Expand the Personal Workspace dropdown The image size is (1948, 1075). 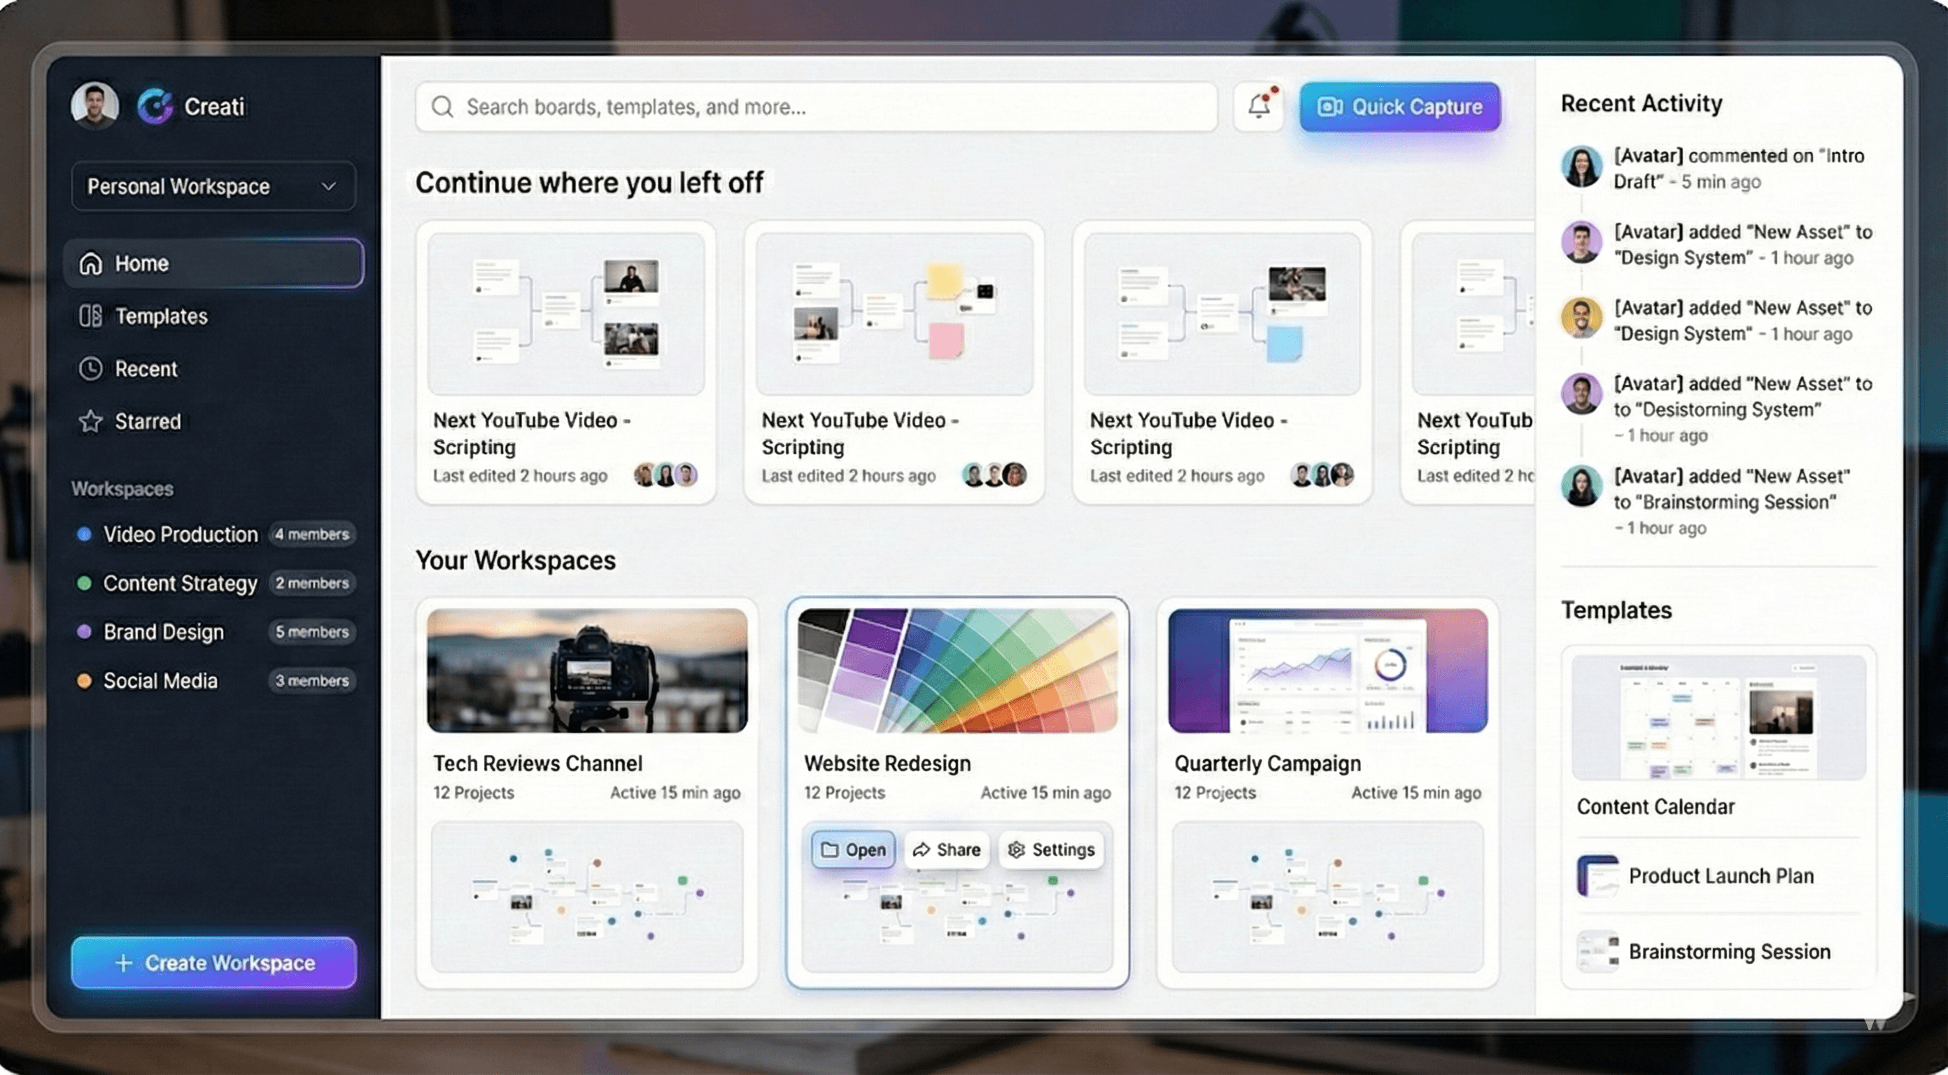click(x=328, y=186)
